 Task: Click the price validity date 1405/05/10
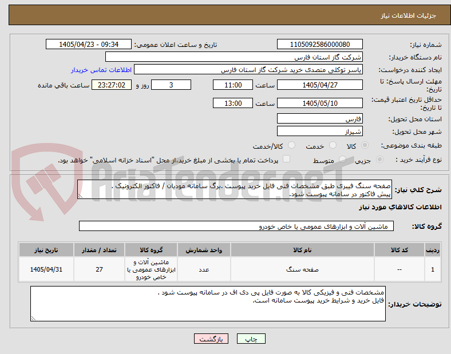[x=319, y=103]
